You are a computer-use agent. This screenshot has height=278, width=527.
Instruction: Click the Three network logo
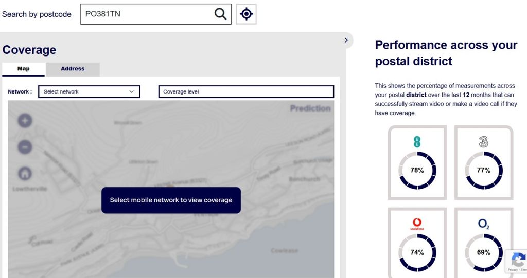pos(483,142)
